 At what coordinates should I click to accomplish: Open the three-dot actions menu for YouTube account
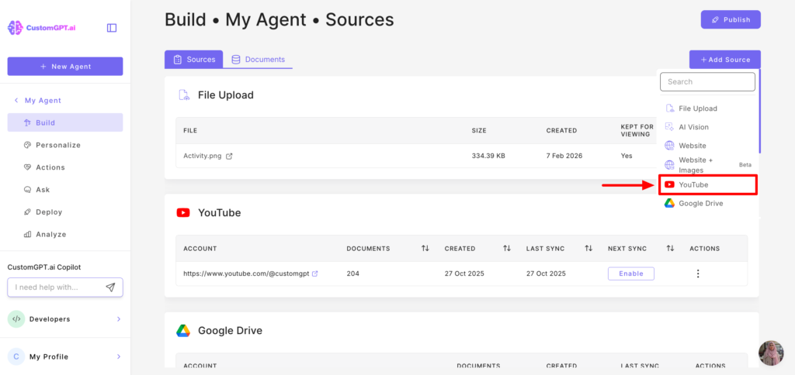pyautogui.click(x=698, y=274)
